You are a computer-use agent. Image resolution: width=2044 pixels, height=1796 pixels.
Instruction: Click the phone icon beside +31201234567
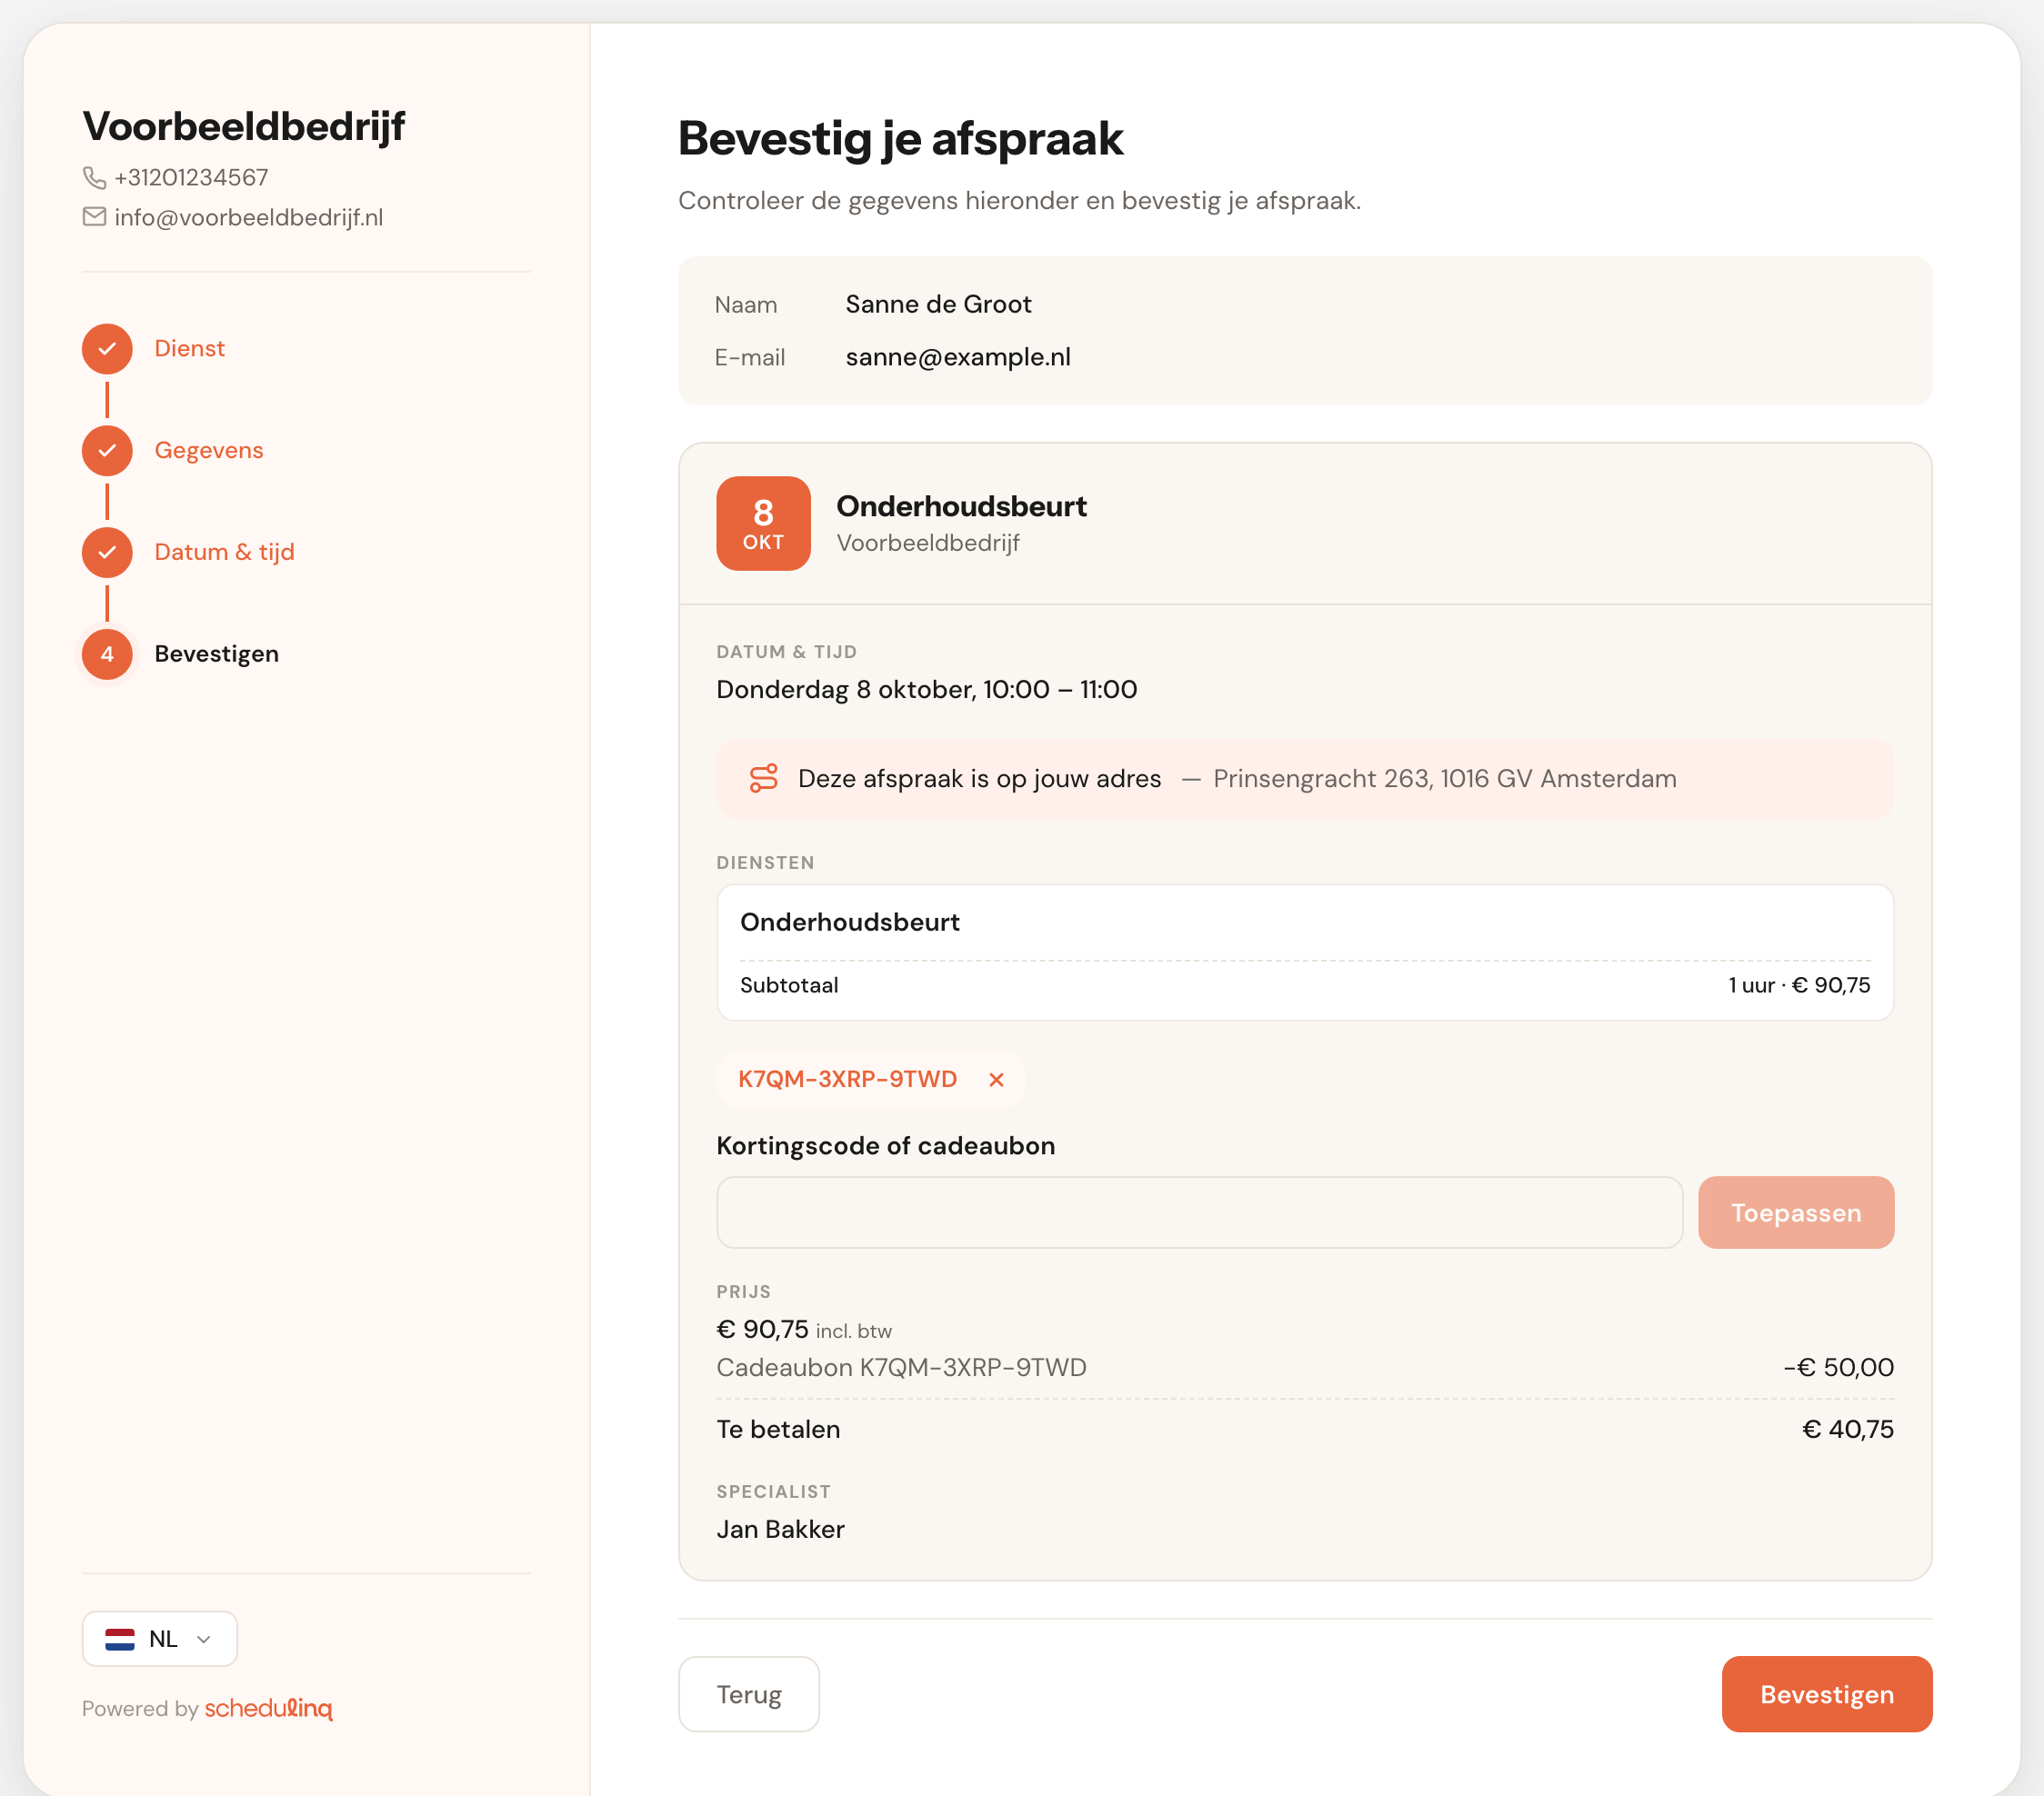point(94,178)
